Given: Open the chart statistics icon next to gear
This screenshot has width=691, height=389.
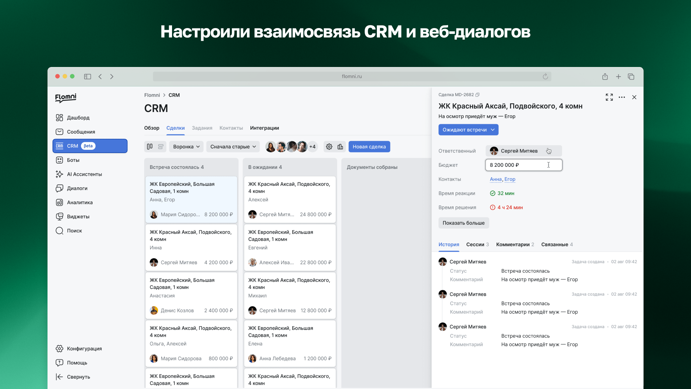Looking at the screenshot, I should click(x=340, y=147).
